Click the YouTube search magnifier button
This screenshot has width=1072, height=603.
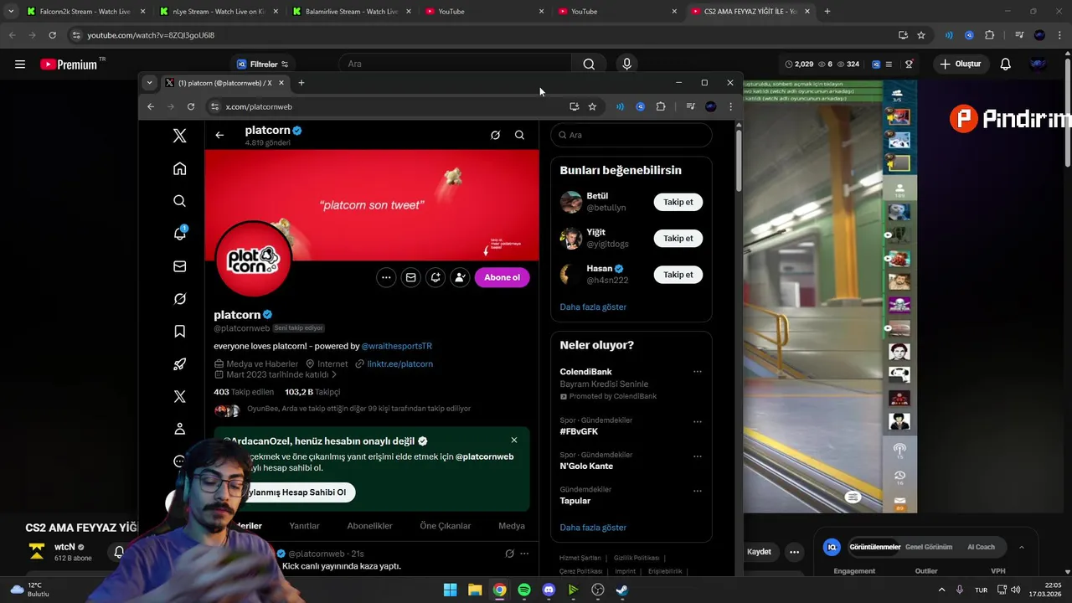(589, 64)
